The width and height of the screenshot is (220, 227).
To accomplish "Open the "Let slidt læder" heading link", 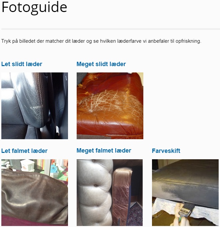I will pos(22,64).
